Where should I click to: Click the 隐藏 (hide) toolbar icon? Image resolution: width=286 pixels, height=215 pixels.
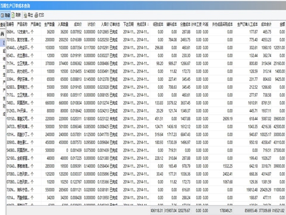coord(5,15)
